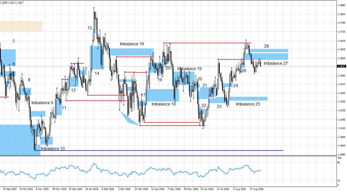Select the long red line joining May and August highs

tap(207, 43)
